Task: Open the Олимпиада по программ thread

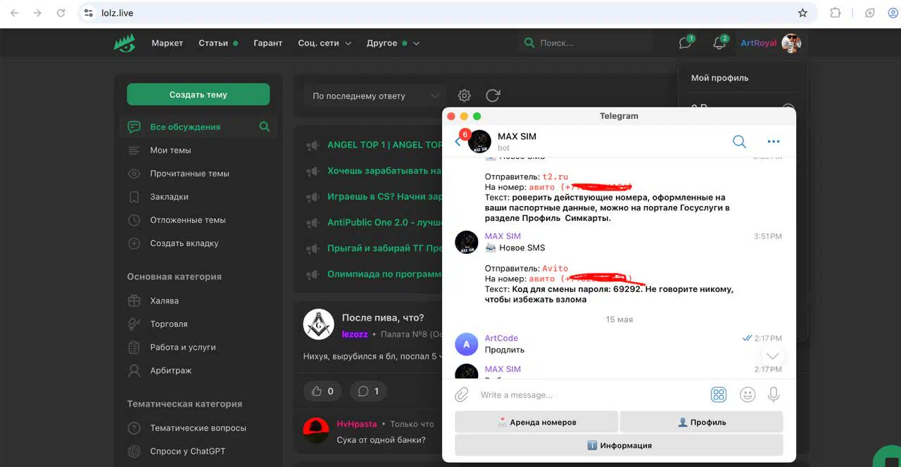Action: click(x=384, y=274)
